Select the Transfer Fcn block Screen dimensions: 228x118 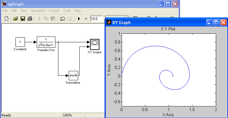coord(46,42)
